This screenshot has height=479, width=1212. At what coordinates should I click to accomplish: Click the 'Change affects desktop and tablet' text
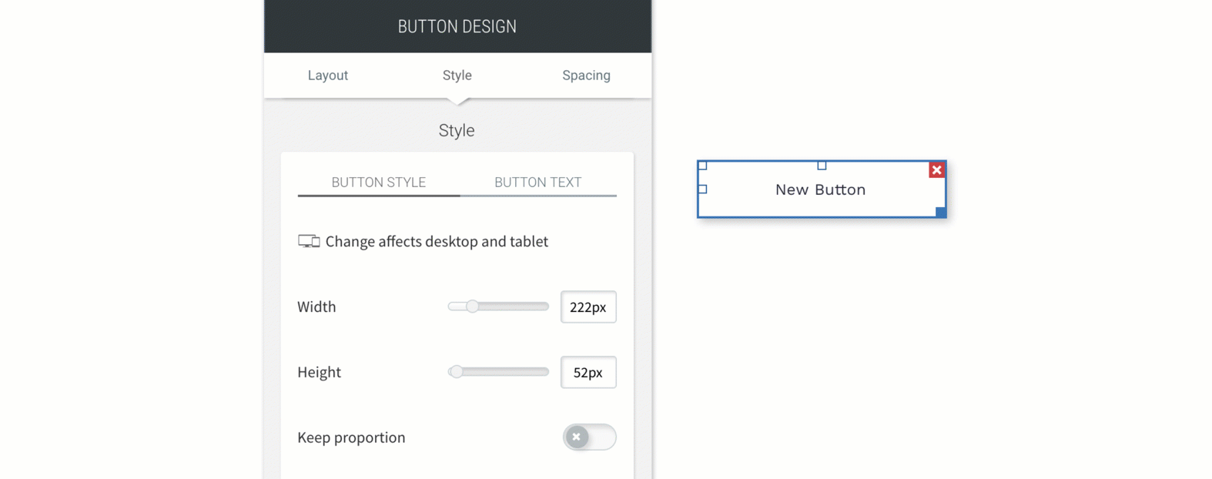[437, 242]
